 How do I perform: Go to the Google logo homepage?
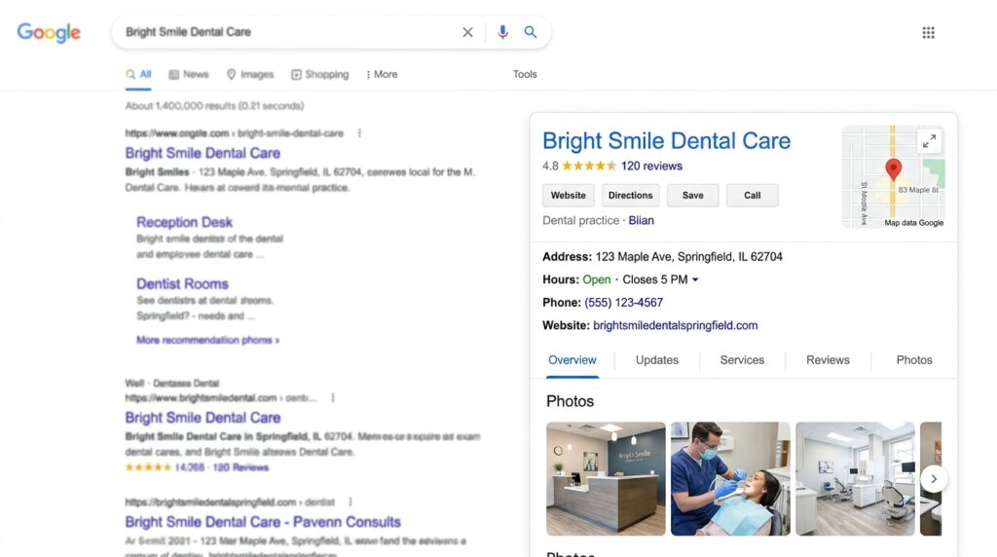point(49,32)
